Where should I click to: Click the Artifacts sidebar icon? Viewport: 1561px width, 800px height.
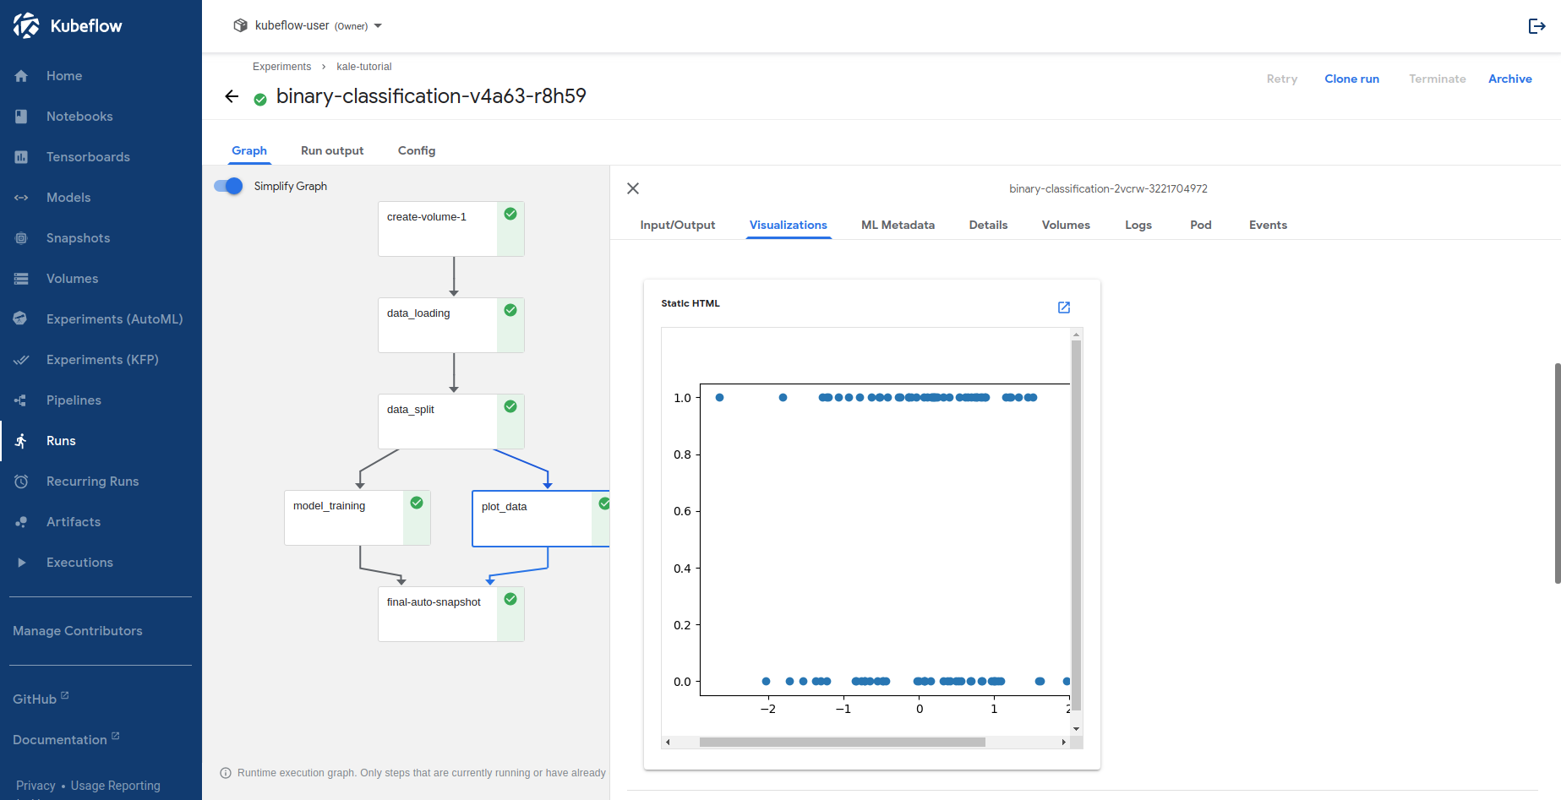click(21, 522)
